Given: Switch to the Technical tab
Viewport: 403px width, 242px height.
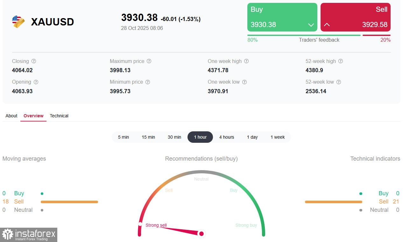Looking at the screenshot, I should [59, 116].
